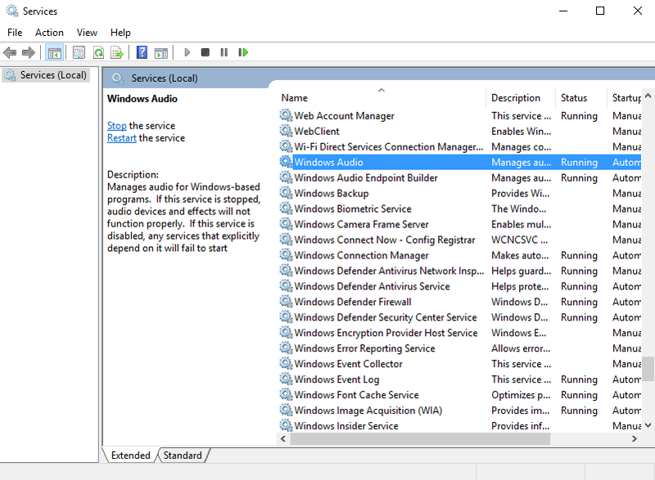Sort by the Startup Type column header
The image size is (655, 480).
(625, 97)
